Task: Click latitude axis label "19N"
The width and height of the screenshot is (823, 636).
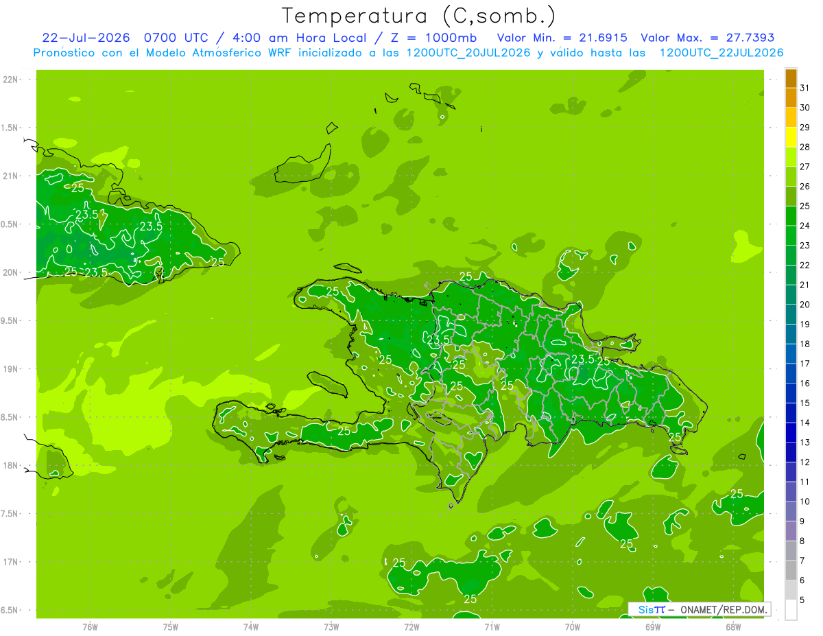Action: coord(11,369)
